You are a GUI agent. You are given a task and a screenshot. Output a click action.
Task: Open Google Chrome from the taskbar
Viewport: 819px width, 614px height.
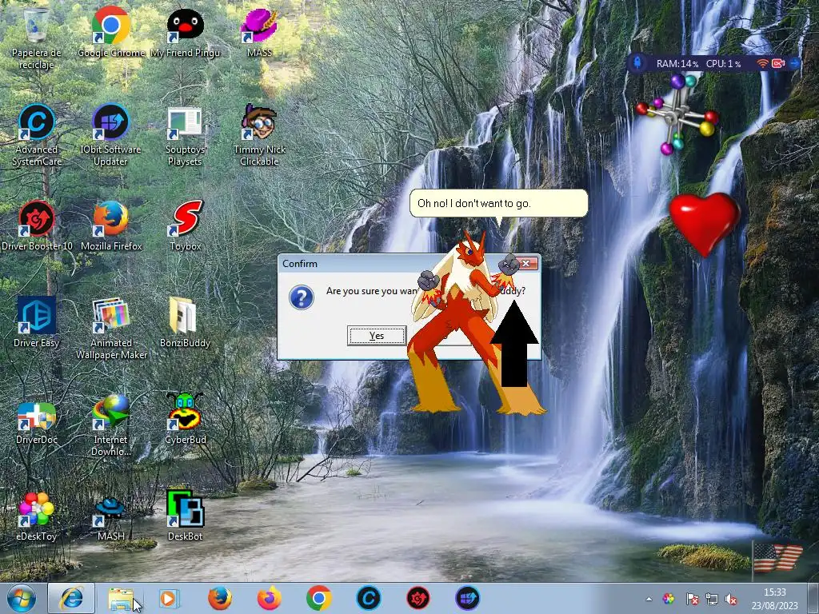click(318, 598)
